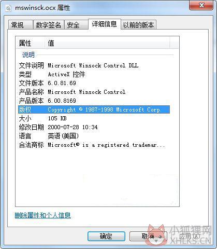Image resolution: width=217 pixels, height=249 pixels.
Task: Select the 修改日期 row
Action: 94,127
